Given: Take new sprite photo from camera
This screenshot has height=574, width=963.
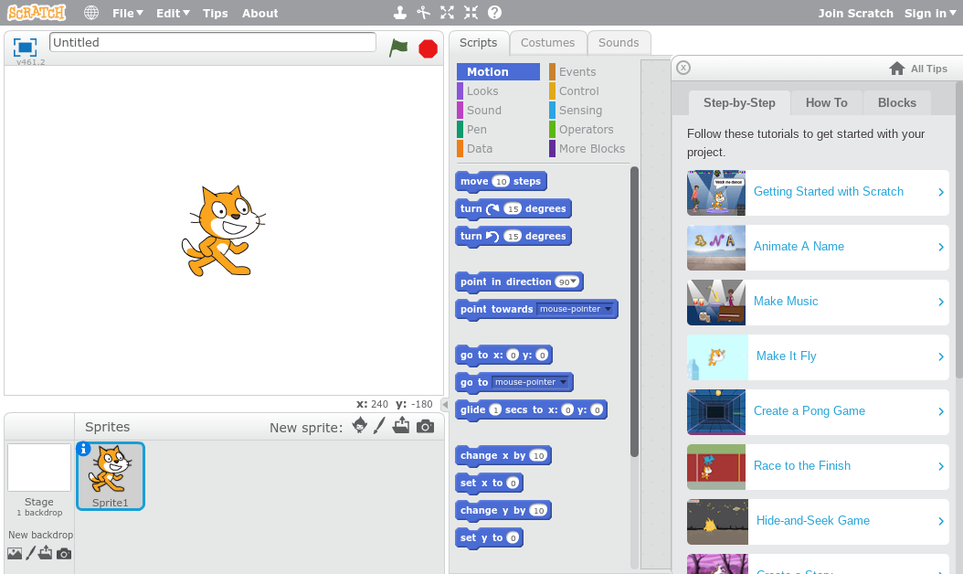Looking at the screenshot, I should (425, 426).
